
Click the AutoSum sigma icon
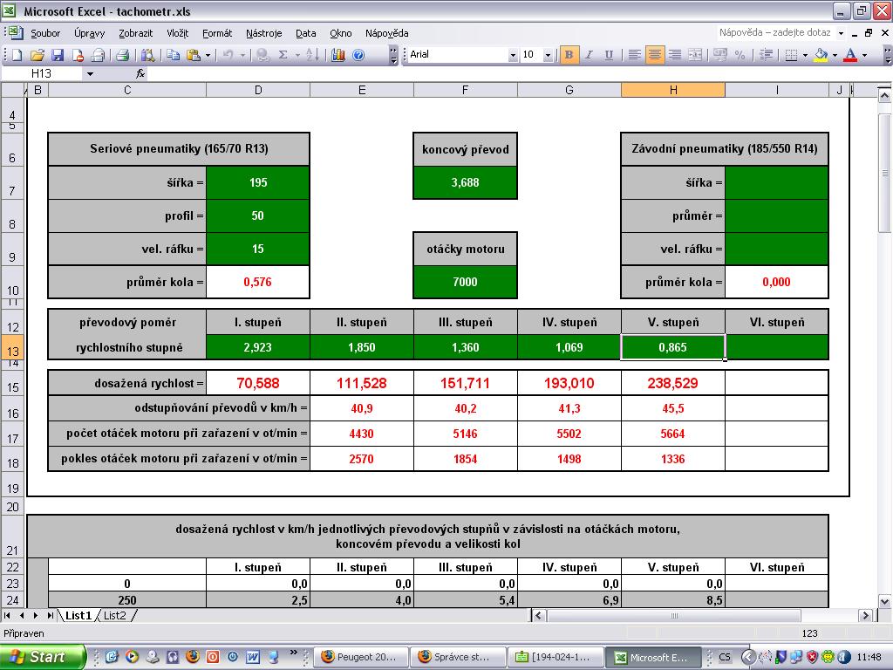[x=283, y=55]
